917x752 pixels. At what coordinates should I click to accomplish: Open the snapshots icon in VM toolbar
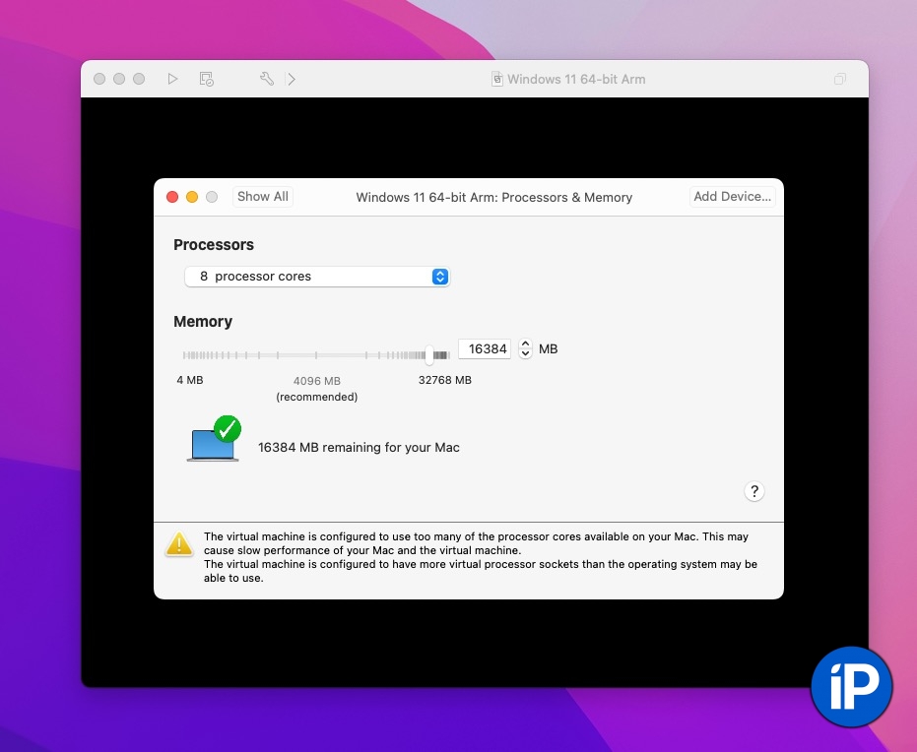tap(207, 79)
